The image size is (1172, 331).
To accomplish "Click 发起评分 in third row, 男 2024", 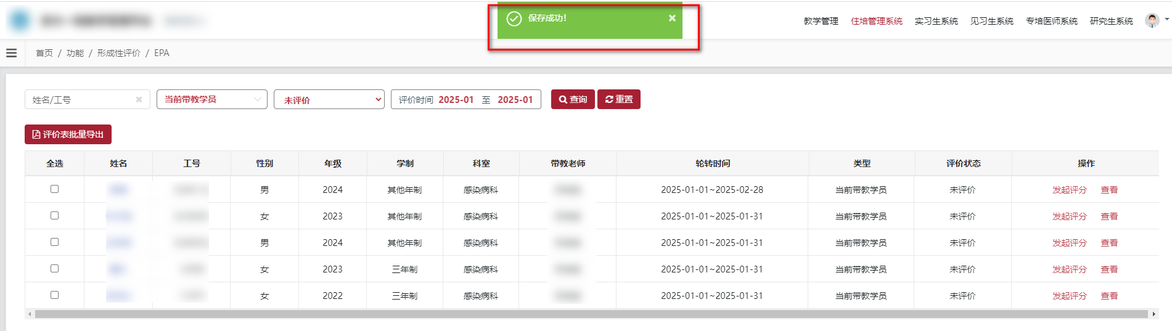I will [x=1069, y=243].
